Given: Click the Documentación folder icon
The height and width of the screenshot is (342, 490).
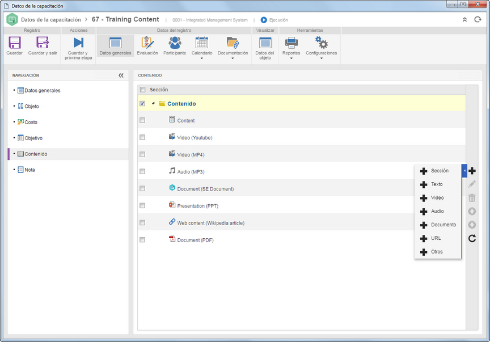Looking at the screenshot, I should (233, 43).
